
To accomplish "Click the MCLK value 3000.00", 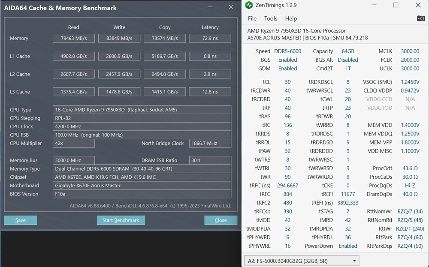I will 410,51.
